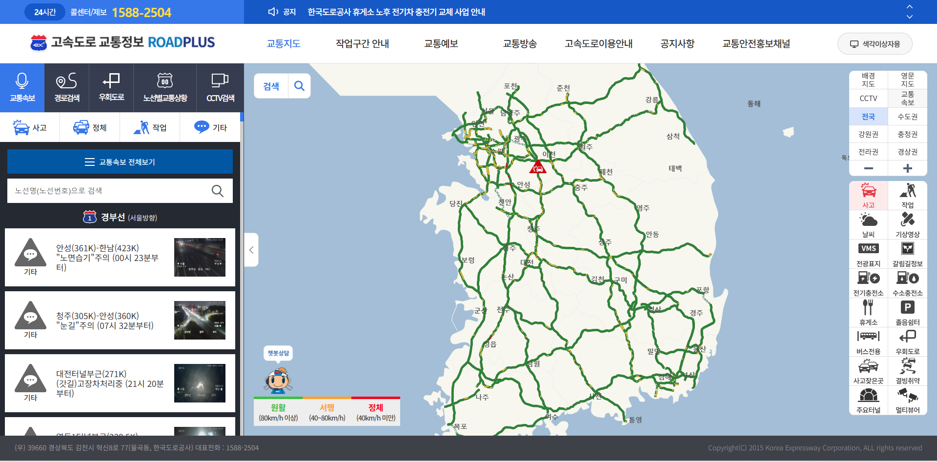Viewport: 937px width, 462px height.
Task: Show 전기충전소 EV charging stations
Action: point(868,283)
